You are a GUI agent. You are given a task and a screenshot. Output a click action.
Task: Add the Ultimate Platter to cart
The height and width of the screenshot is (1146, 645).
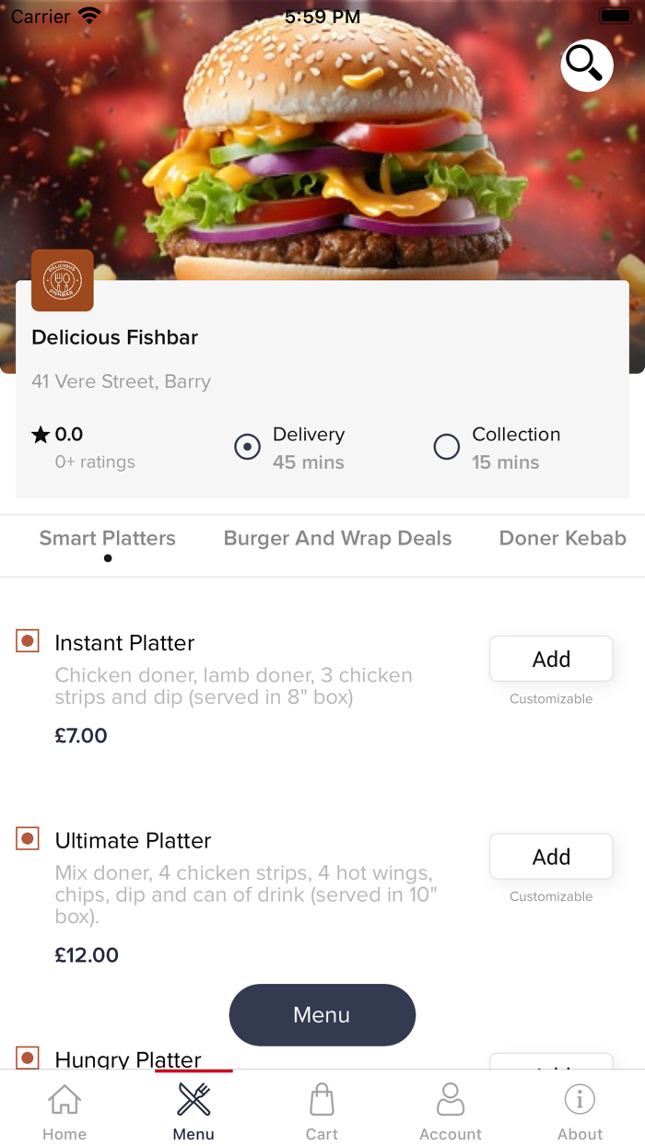pos(551,856)
